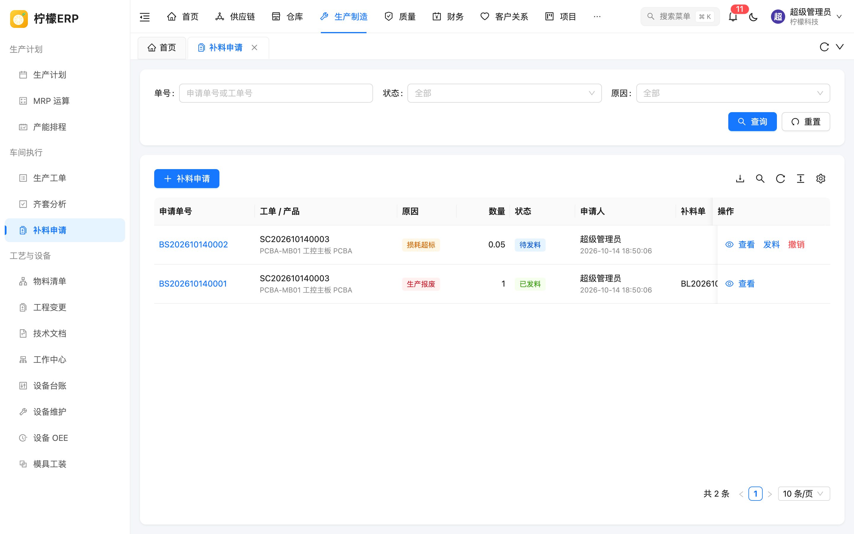Click the 柠檬ERP logo icon
The height and width of the screenshot is (534, 854).
click(19, 19)
